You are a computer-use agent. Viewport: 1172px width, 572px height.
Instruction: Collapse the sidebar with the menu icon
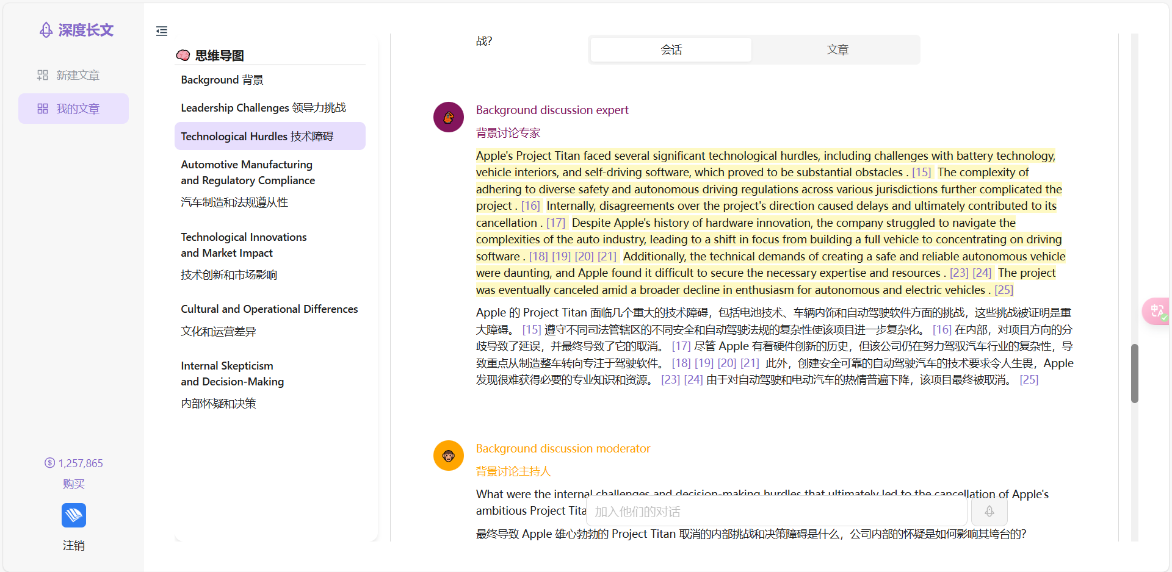click(162, 31)
